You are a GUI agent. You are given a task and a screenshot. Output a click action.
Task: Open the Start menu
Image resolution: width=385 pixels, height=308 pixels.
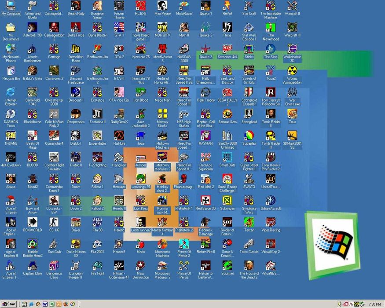pos(9,304)
